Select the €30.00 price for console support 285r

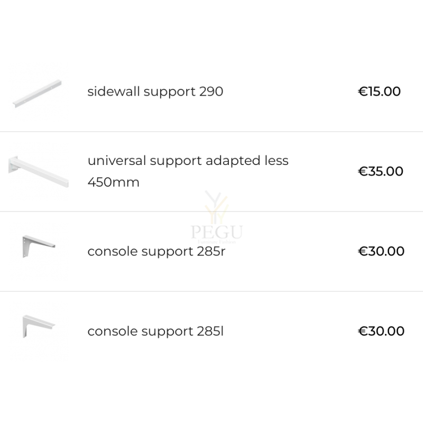tap(381, 251)
